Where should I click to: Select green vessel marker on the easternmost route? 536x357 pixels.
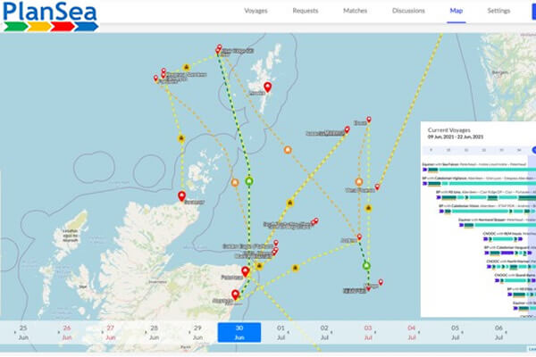point(366,266)
